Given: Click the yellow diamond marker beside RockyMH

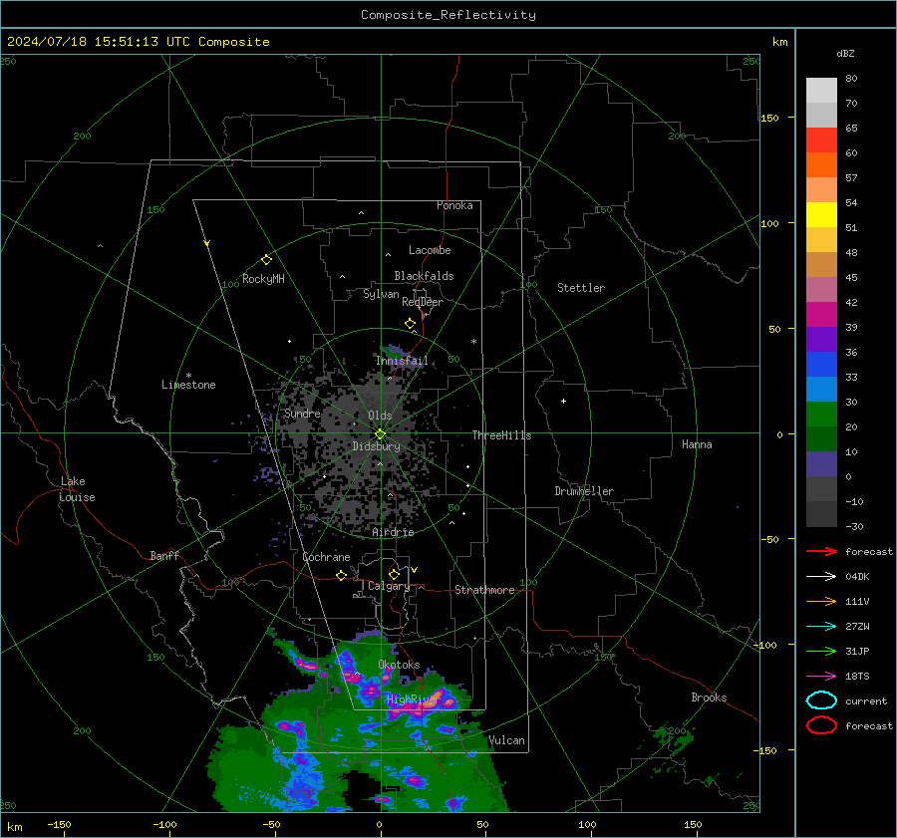Looking at the screenshot, I should click(266, 260).
